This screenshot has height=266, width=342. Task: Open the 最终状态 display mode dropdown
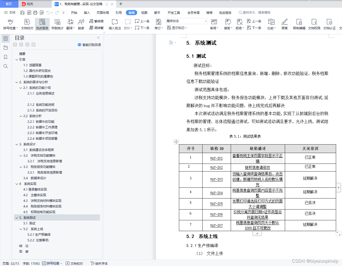coord(186,21)
